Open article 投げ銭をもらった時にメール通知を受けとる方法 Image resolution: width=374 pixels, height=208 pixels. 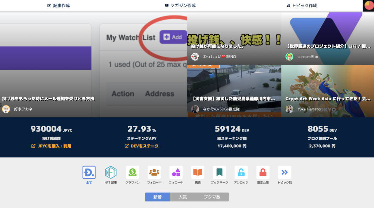click(48, 99)
